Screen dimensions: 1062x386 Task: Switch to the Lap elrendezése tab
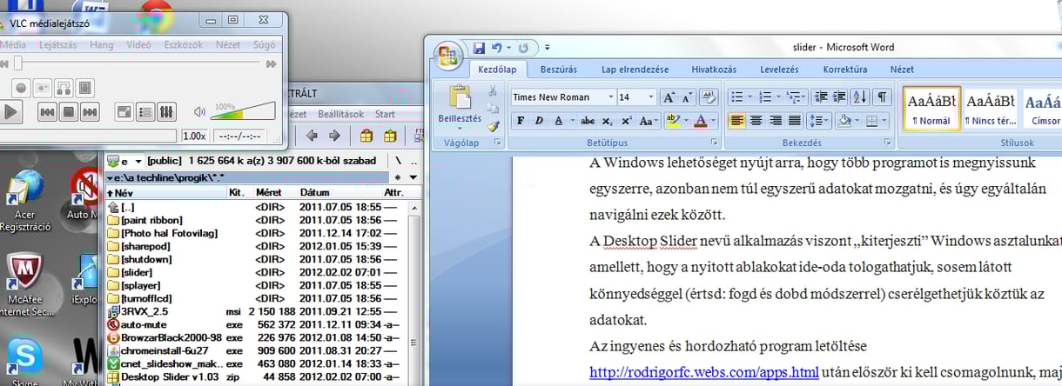pyautogui.click(x=635, y=70)
